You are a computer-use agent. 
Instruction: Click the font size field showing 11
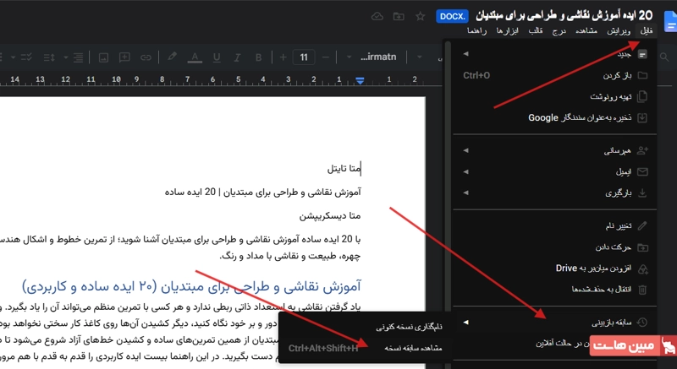tap(304, 57)
